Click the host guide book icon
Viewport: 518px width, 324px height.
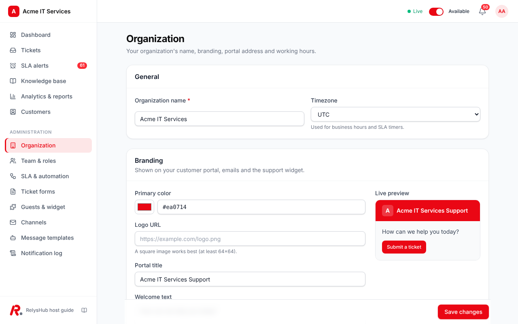coord(84,310)
